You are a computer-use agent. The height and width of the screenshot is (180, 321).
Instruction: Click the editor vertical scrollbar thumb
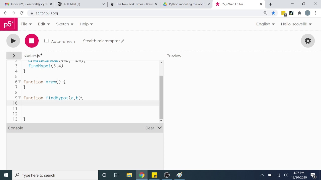click(x=161, y=97)
